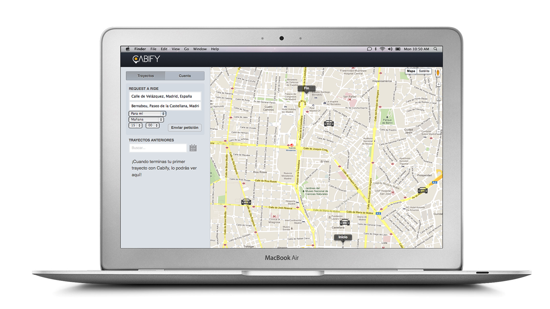Image resolution: width=550 pixels, height=309 pixels.
Task: Open the minutes dropdown showing 00
Action: pyautogui.click(x=153, y=125)
